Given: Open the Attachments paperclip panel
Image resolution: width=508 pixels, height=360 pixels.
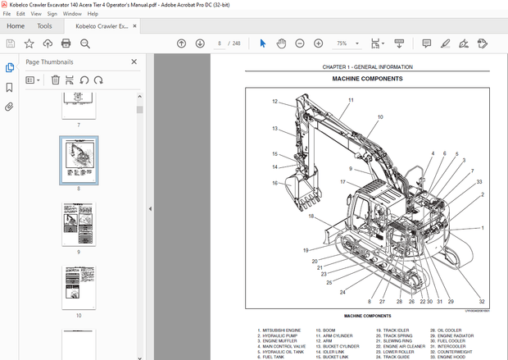Looking at the screenshot, I should pyautogui.click(x=9, y=107).
